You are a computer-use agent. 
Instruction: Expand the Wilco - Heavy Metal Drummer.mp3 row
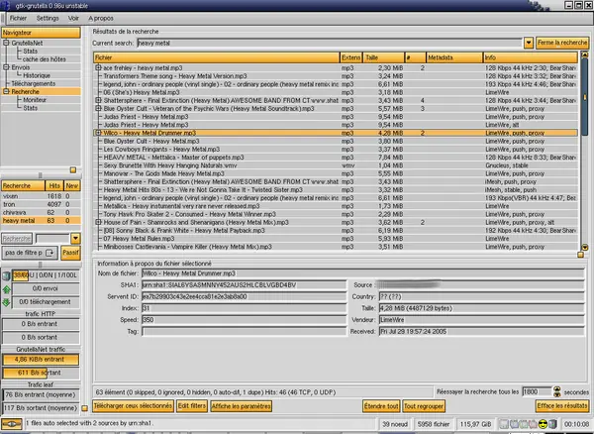pyautogui.click(x=97, y=132)
